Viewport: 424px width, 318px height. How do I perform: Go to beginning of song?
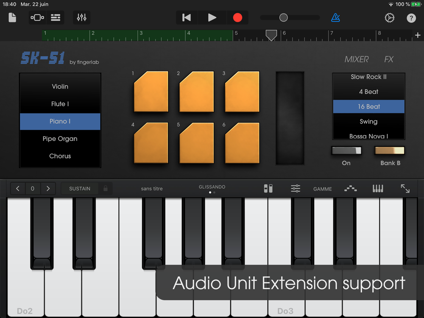[187, 17]
